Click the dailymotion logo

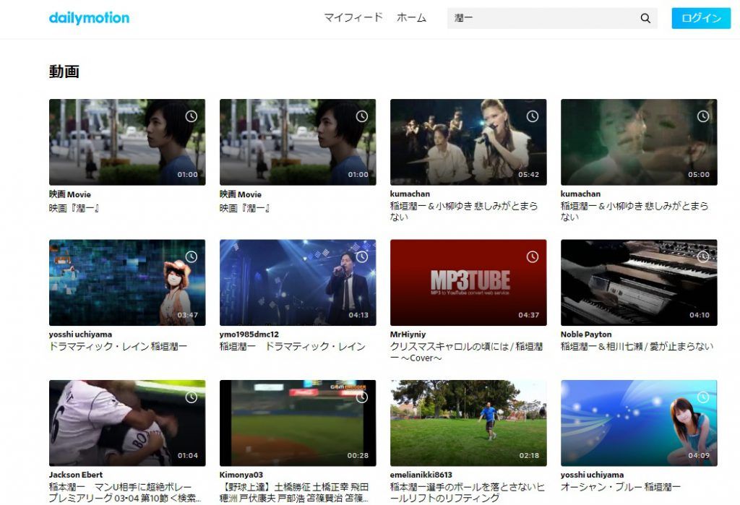pos(89,18)
